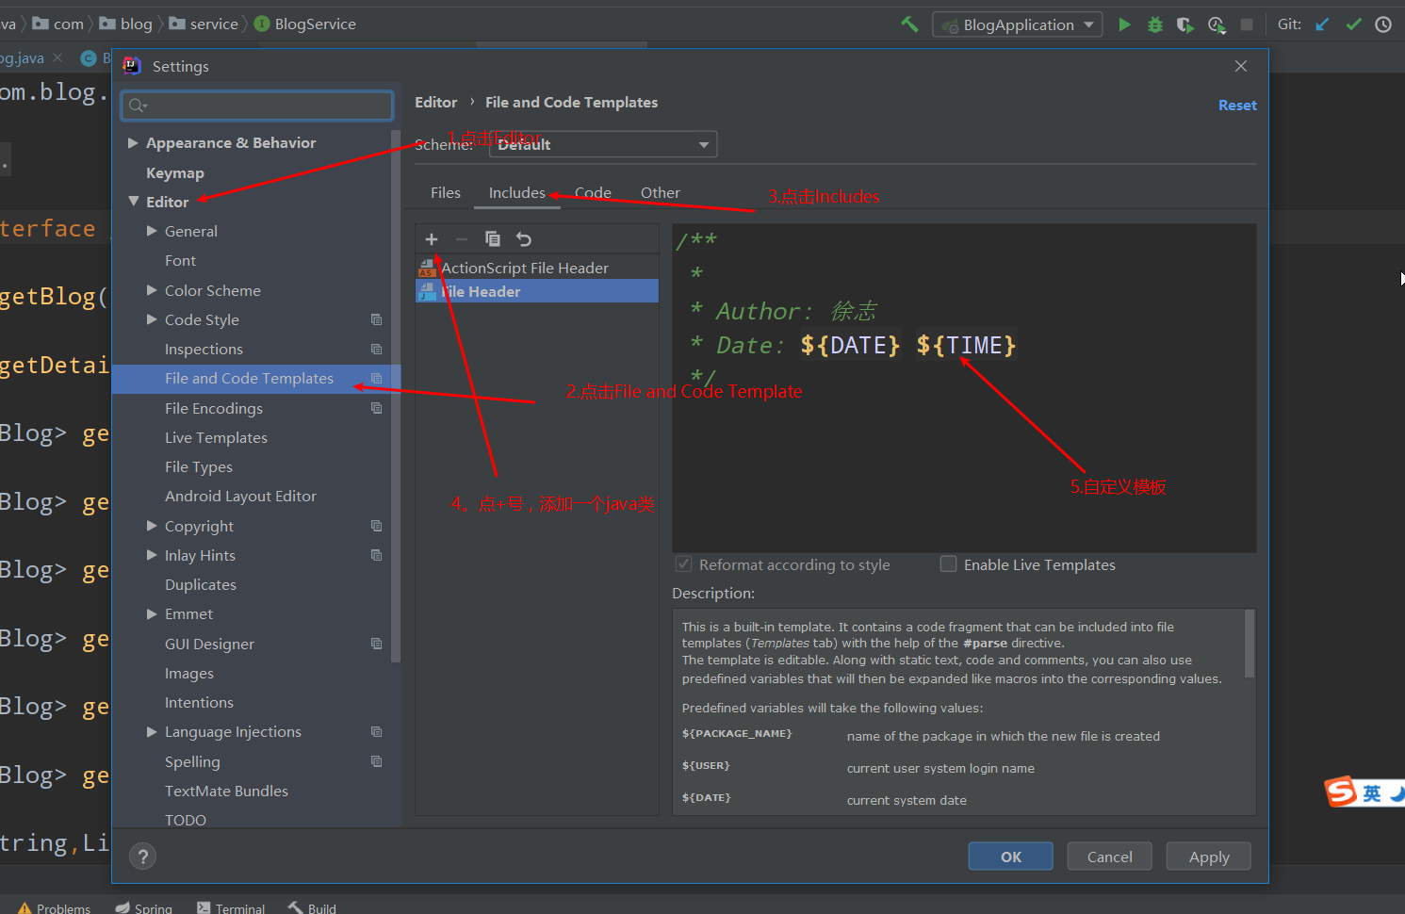Image resolution: width=1405 pixels, height=914 pixels.
Task: Expand the Inlay Hints node
Action: [x=152, y=555]
